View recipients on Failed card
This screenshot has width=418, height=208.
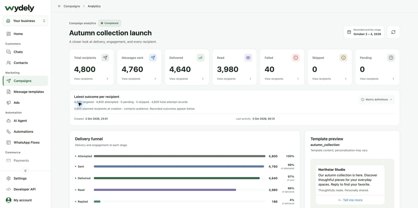[x=282, y=79]
